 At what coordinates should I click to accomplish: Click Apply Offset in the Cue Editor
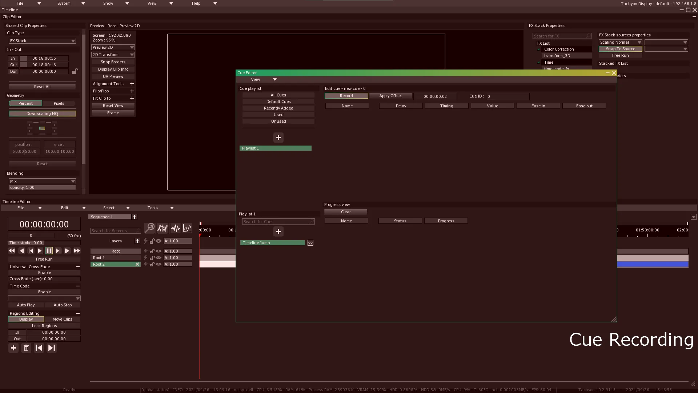(391, 96)
